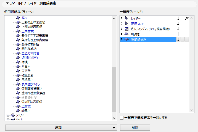Click roof icon beside 体積
The height and width of the screenshot is (132, 198).
(x=18, y=62)
